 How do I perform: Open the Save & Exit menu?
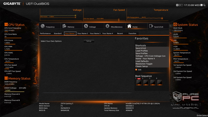point(158,26)
